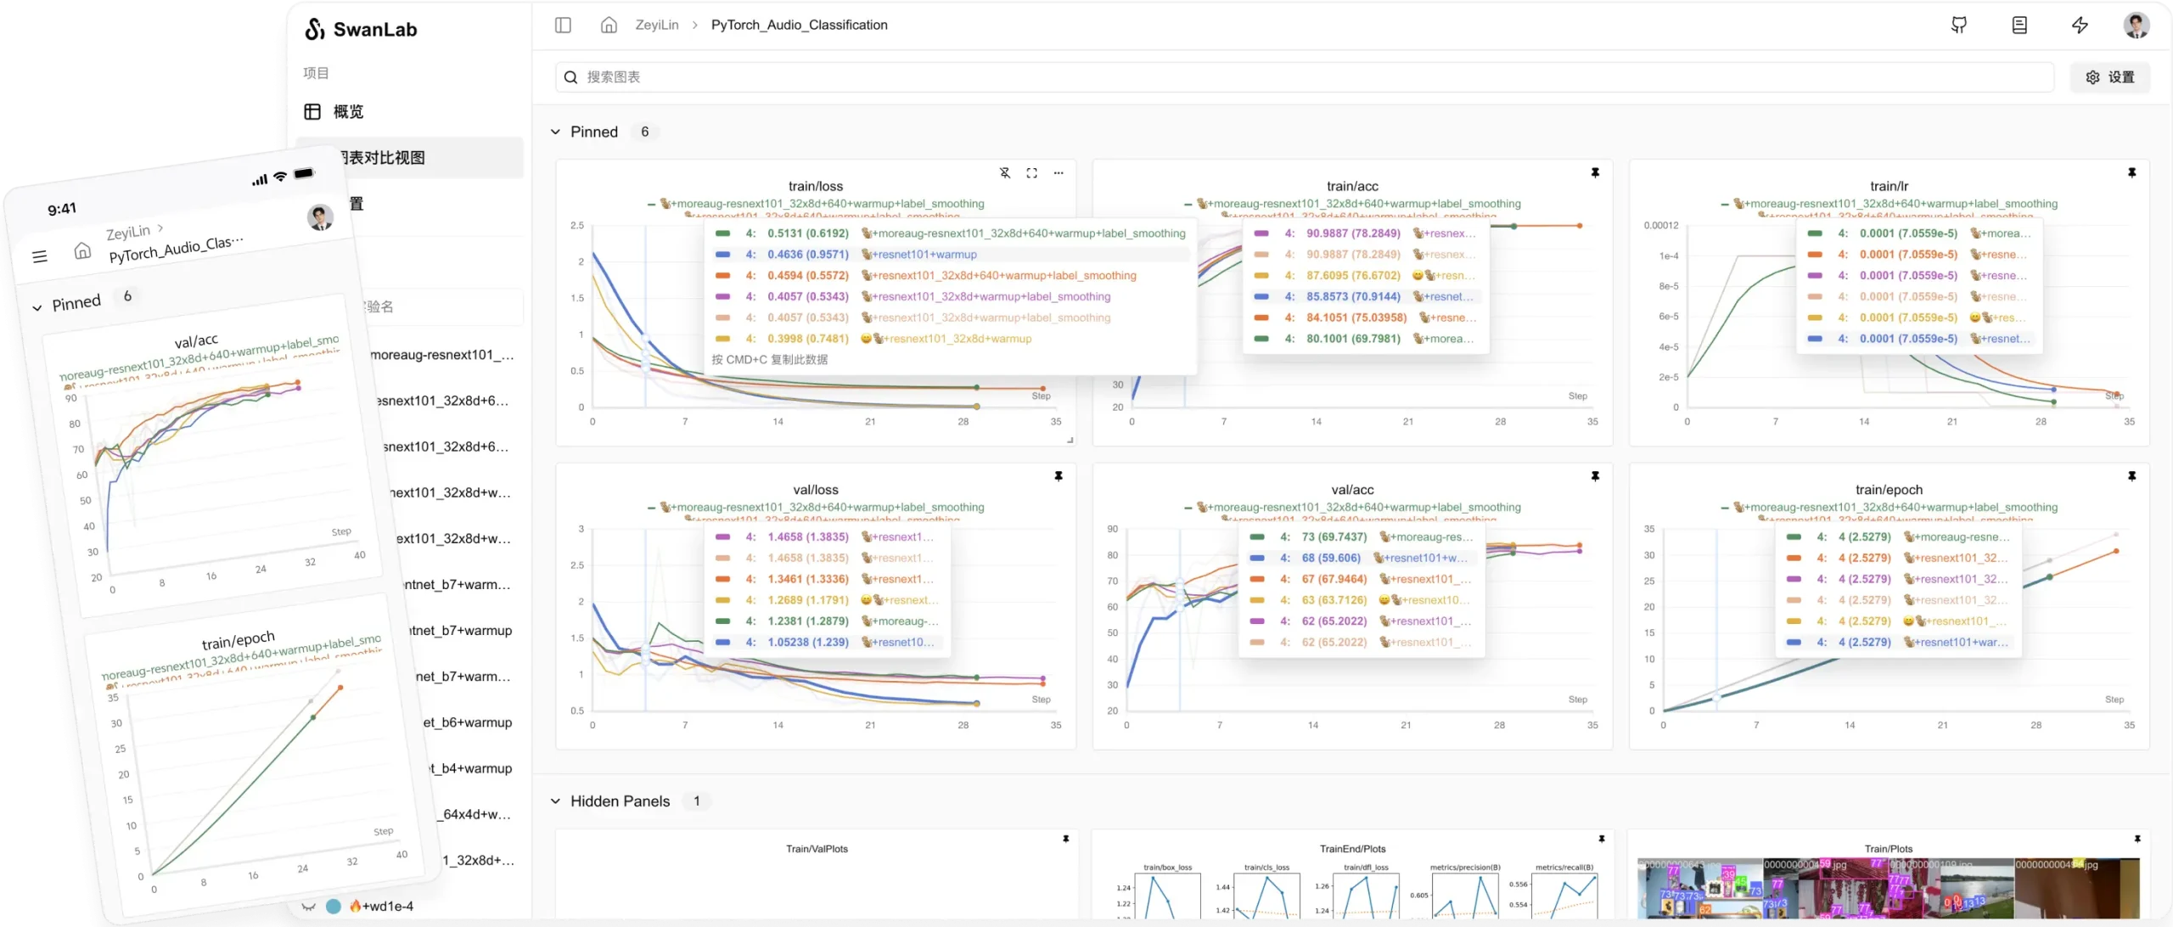Focus the 搜索图表 chart search field
This screenshot has height=927, width=2173.
1305,77
